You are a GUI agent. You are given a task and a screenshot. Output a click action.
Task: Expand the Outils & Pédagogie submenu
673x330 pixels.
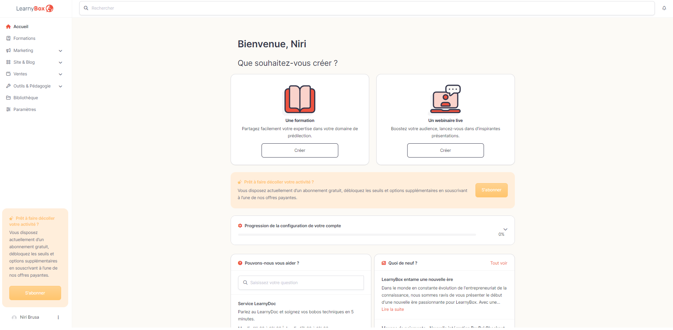(x=60, y=86)
